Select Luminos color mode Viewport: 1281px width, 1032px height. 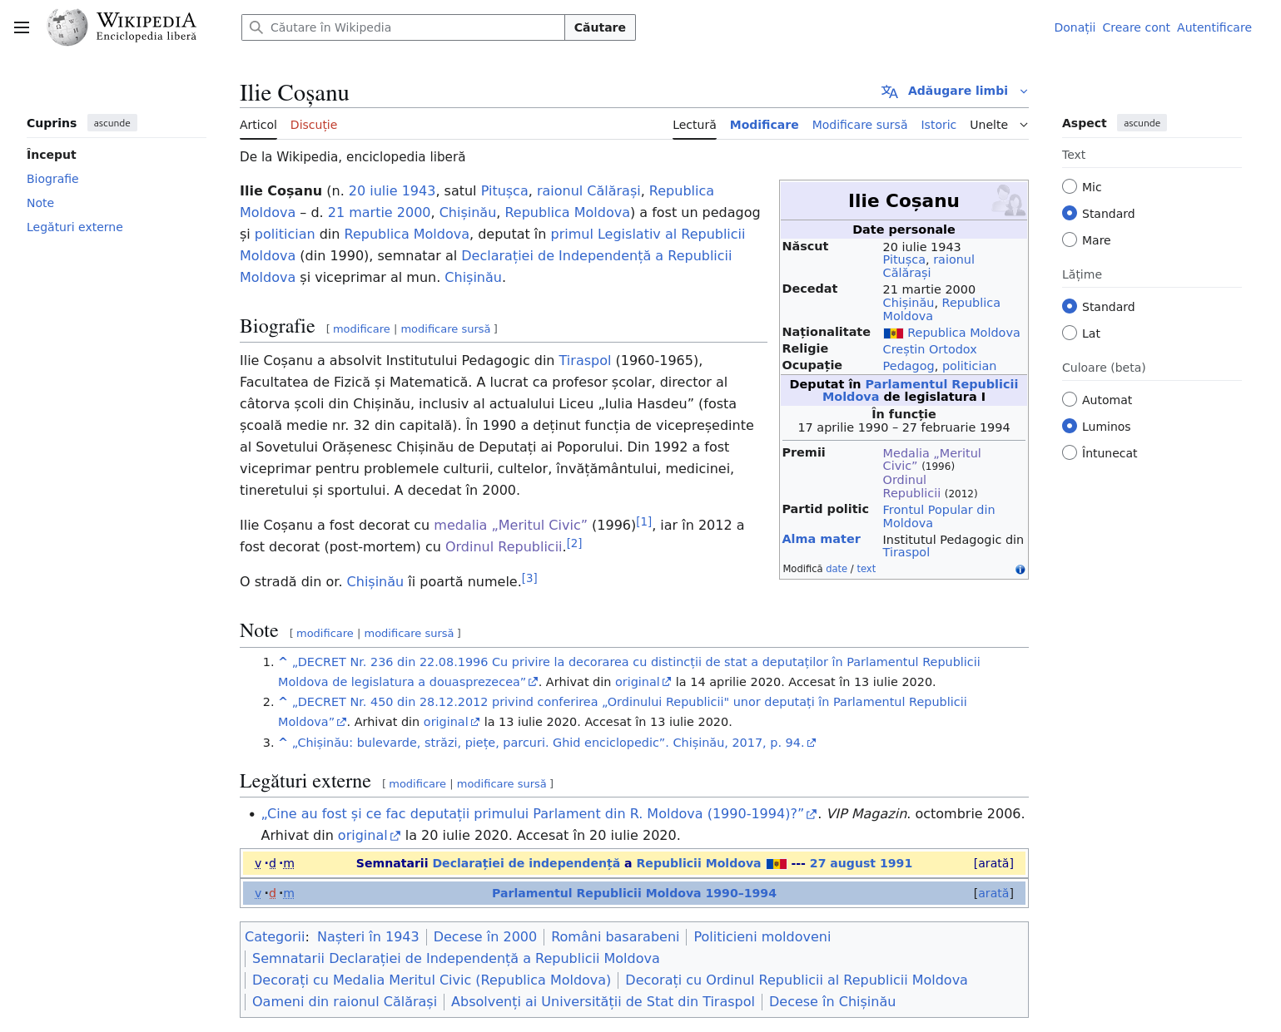(x=1070, y=427)
